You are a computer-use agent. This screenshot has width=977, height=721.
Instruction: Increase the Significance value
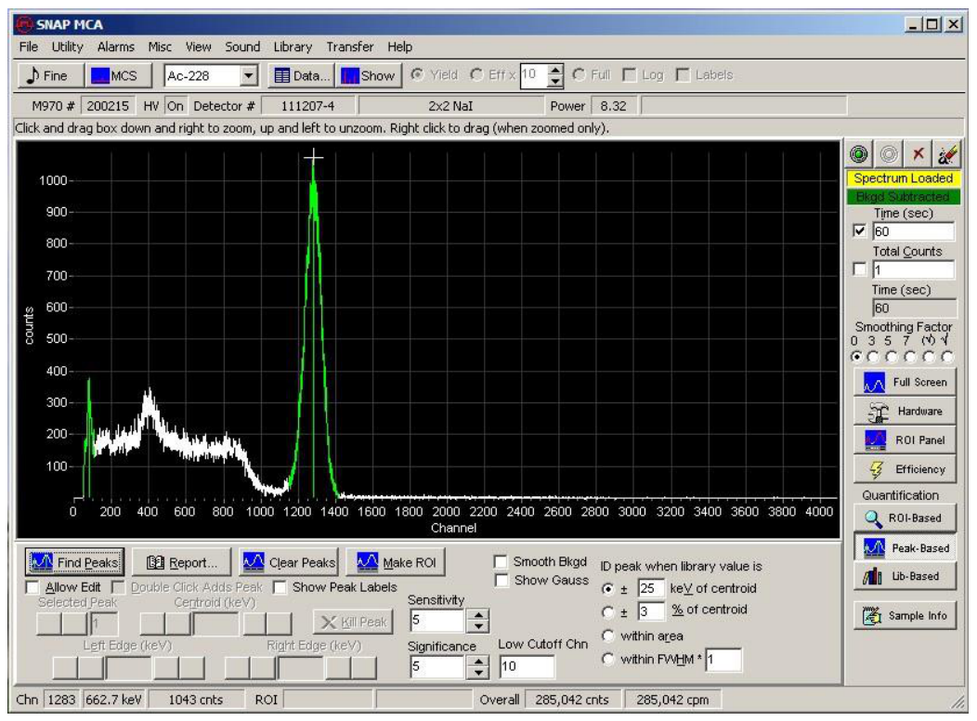tap(478, 662)
